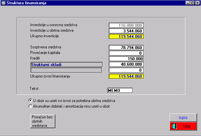The height and width of the screenshot is (136, 201).
Task: Open the MEMO text field
Action: point(120,91)
